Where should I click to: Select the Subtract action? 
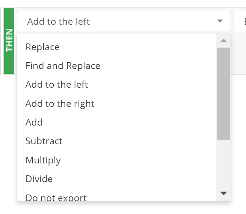click(x=116, y=141)
